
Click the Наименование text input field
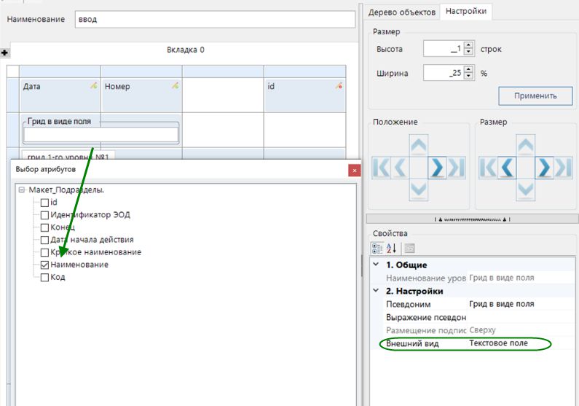(214, 19)
